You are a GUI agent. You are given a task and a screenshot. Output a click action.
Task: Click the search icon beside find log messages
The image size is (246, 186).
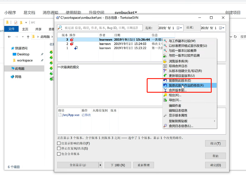tap(165, 126)
